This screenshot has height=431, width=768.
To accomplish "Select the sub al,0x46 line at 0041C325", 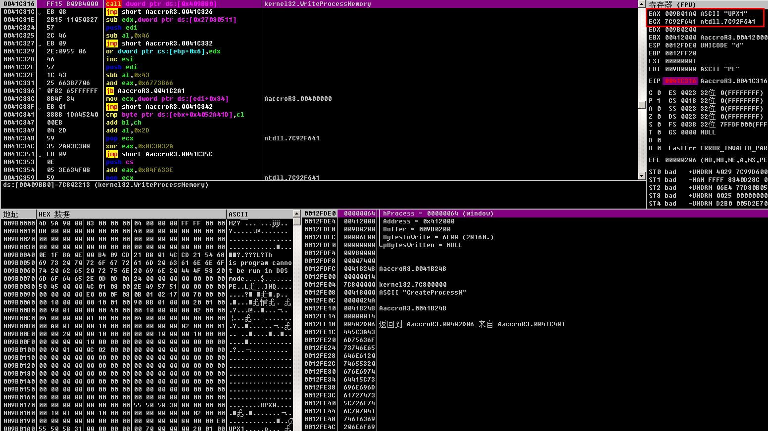I will (319, 36).
